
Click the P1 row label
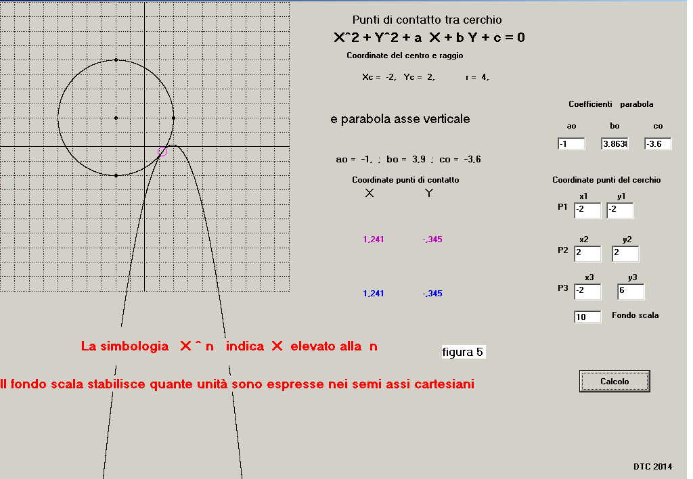click(562, 207)
